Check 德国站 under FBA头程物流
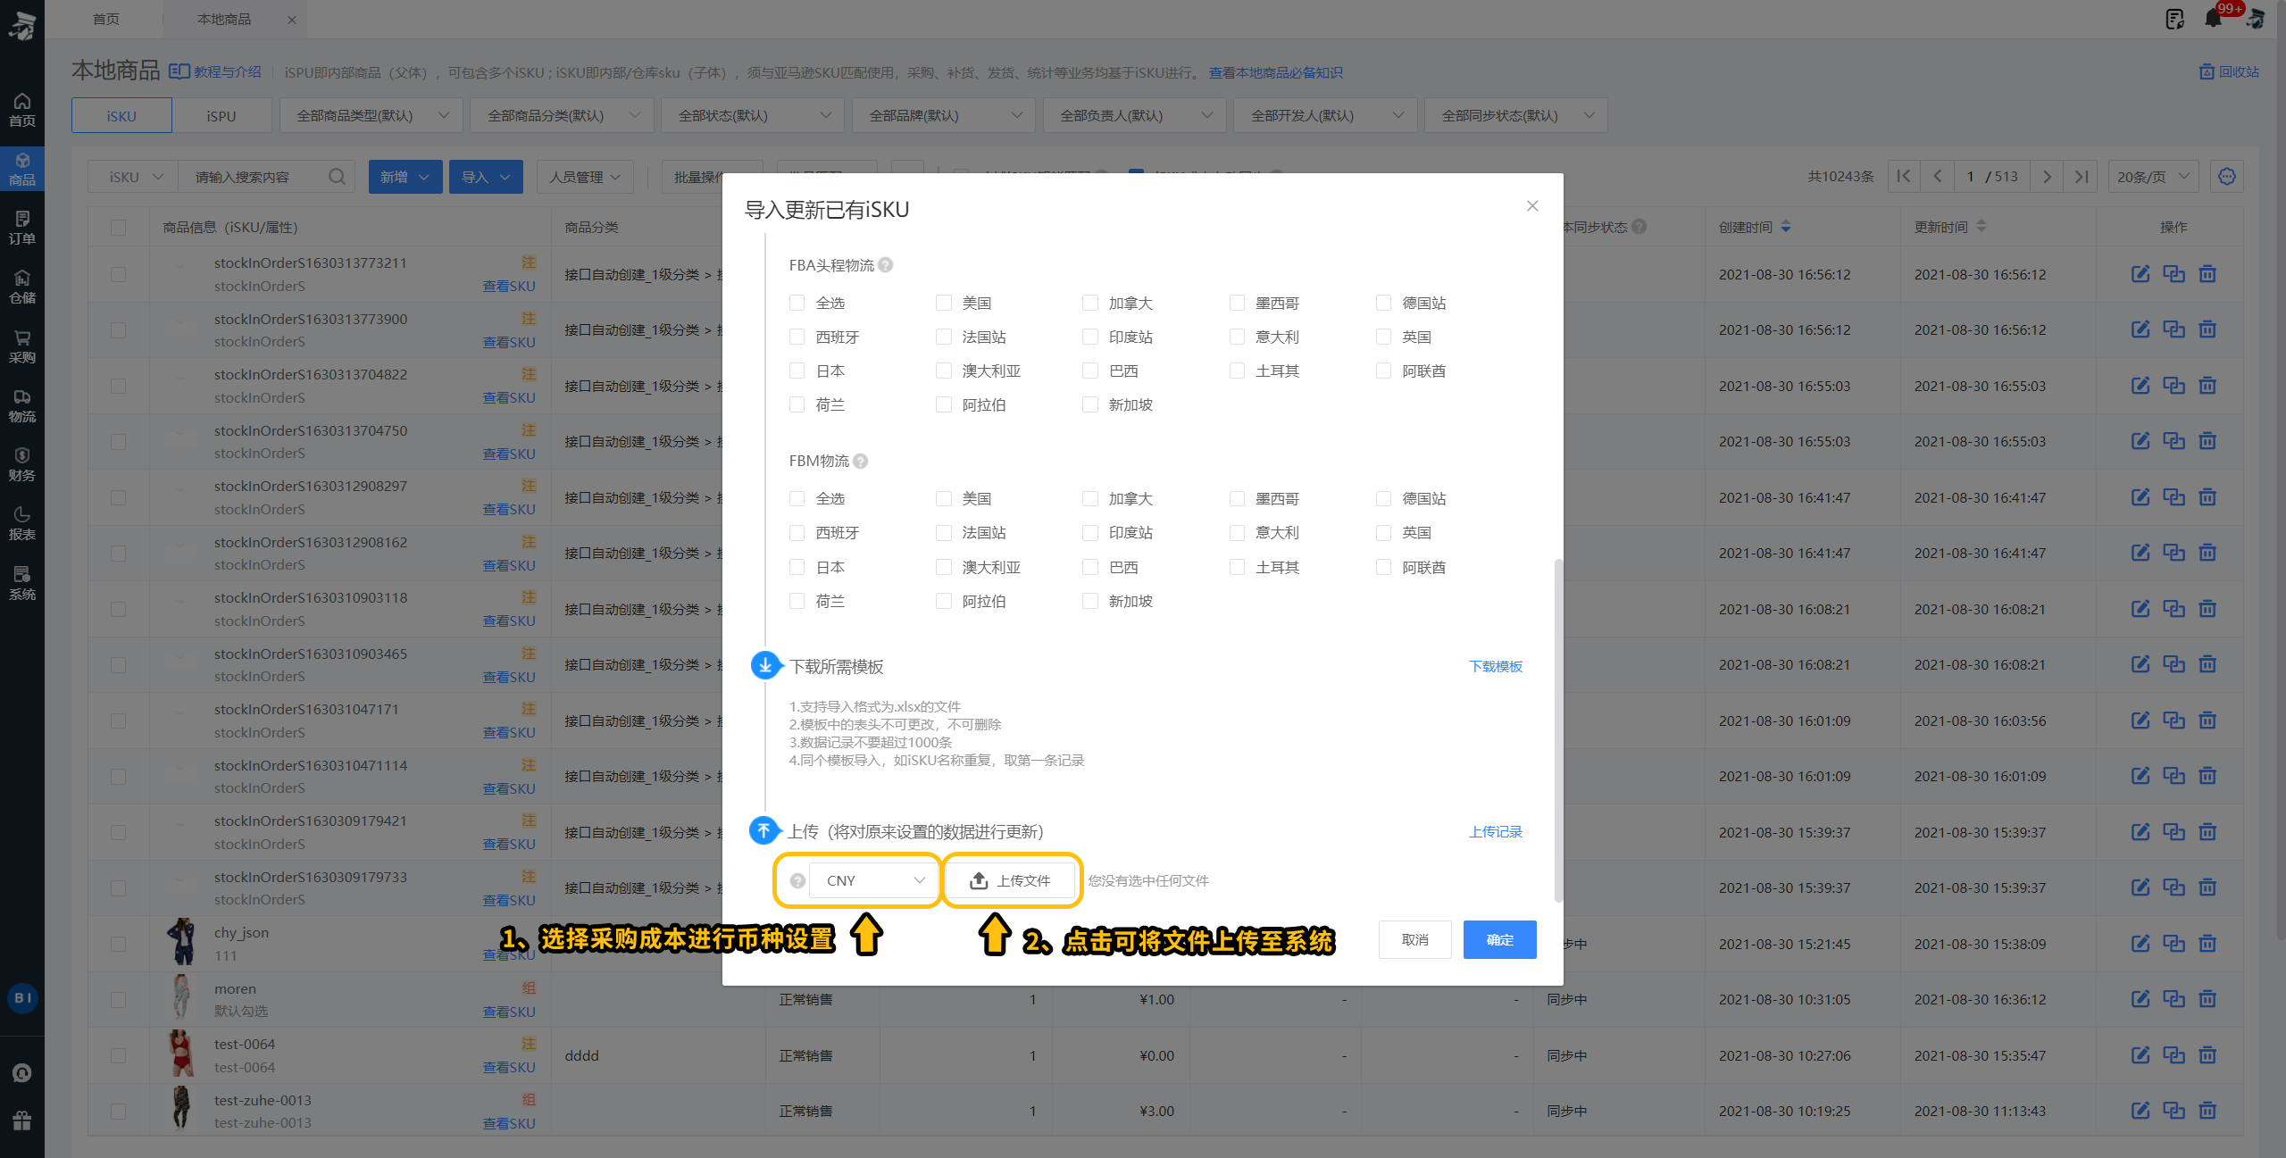The height and width of the screenshot is (1158, 2286). 1384,303
